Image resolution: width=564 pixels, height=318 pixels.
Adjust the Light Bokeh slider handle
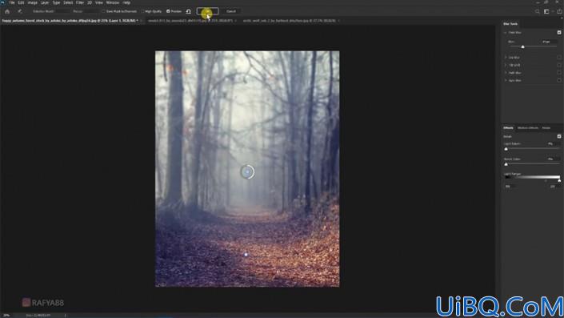506,149
